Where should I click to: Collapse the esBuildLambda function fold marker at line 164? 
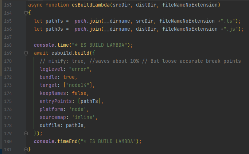pyautogui.click(x=26, y=13)
